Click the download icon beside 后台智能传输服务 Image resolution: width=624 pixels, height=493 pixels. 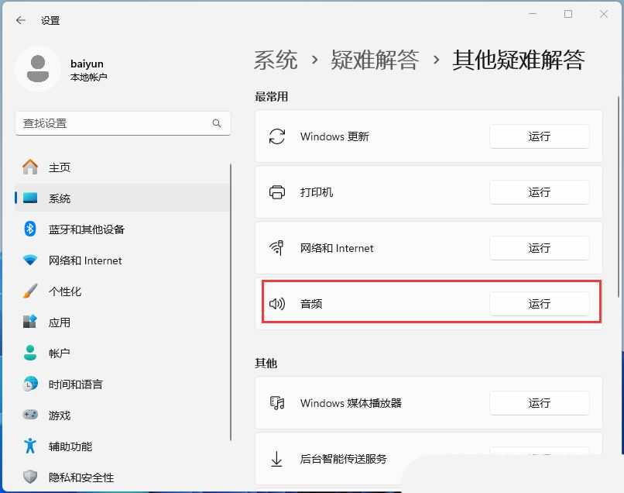click(276, 459)
